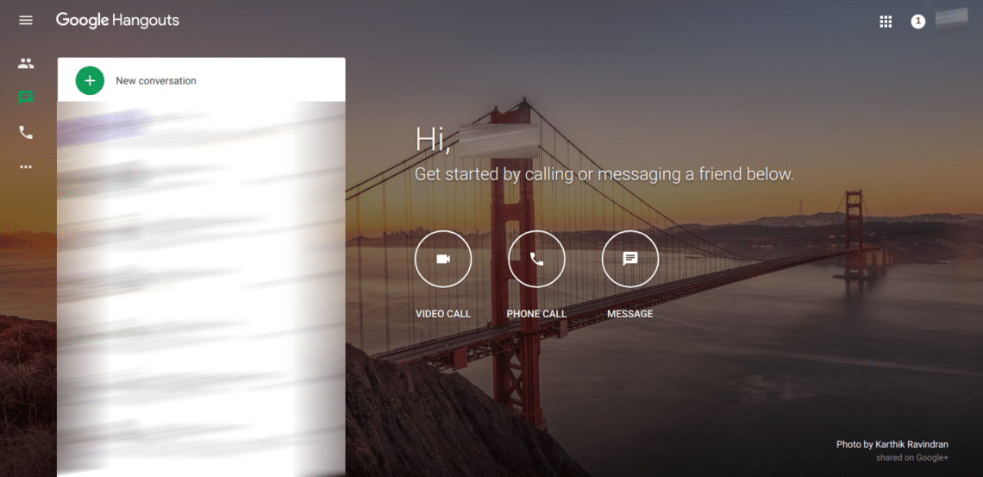Open the Contacts sidebar tab
The width and height of the screenshot is (983, 477).
pyautogui.click(x=26, y=63)
